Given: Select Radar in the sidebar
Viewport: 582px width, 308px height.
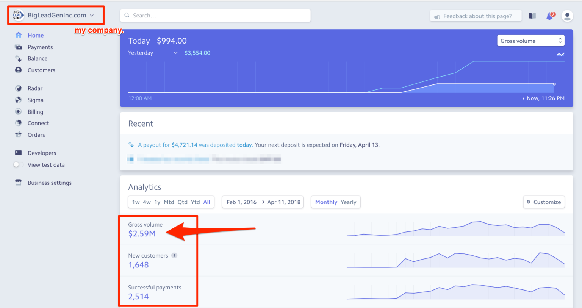Looking at the screenshot, I should click(36, 88).
